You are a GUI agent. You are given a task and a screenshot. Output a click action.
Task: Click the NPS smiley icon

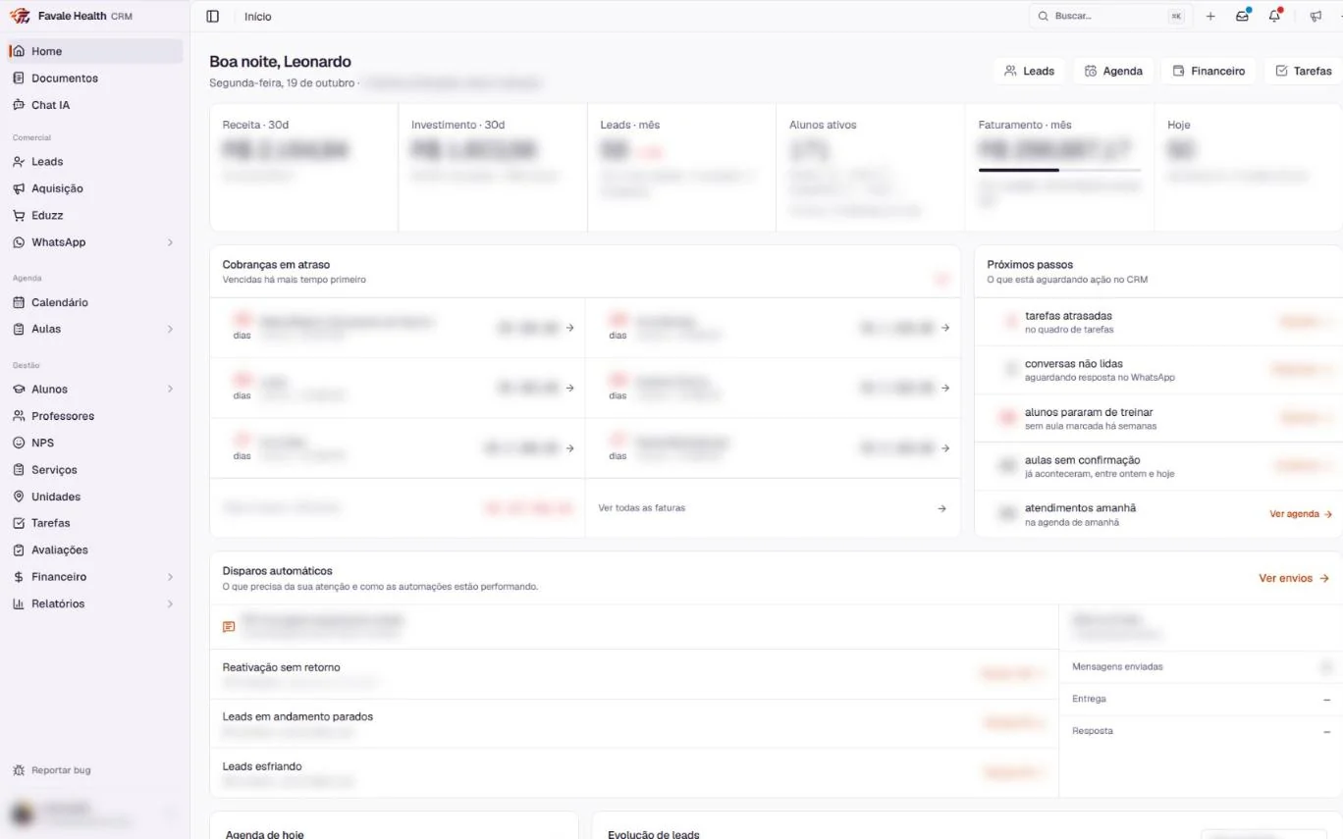point(19,443)
